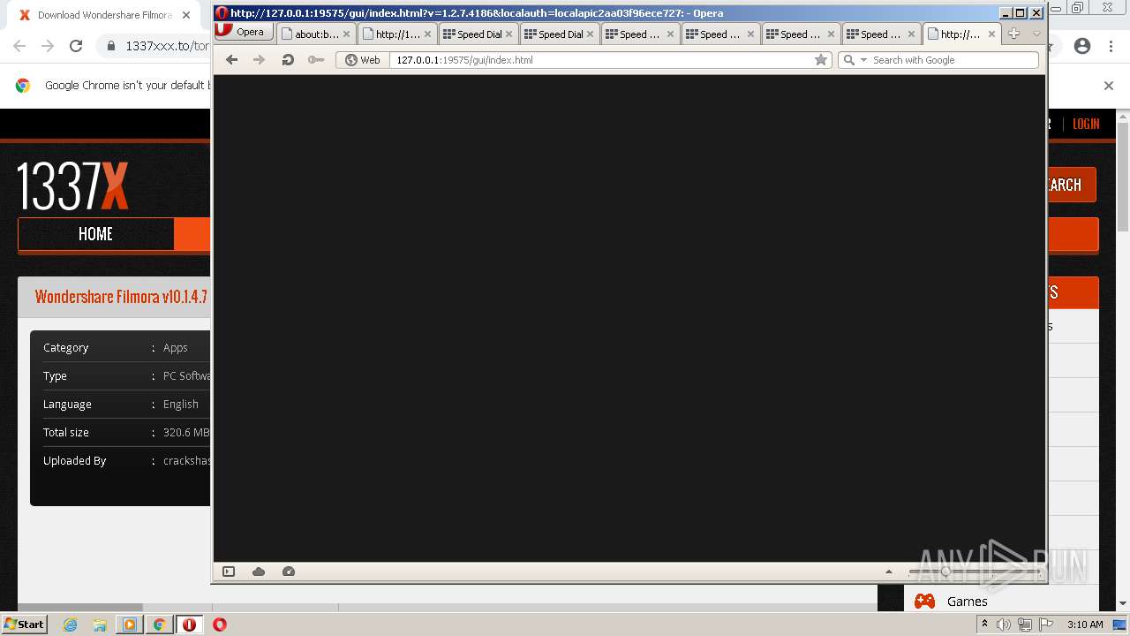Open closed tabs dropdown arrow in Opera

pyautogui.click(x=1036, y=34)
